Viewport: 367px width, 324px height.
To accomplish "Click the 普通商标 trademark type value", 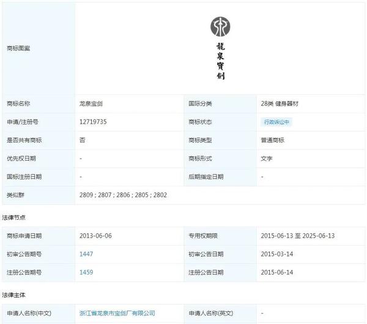I will (x=272, y=140).
